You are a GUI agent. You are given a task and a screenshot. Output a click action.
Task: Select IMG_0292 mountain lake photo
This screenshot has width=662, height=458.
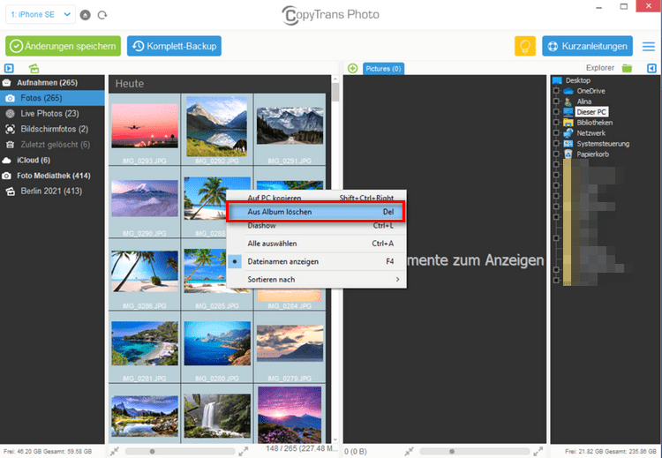tap(217, 126)
